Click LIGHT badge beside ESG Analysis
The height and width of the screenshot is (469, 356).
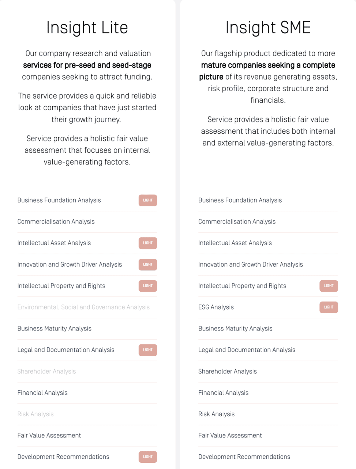329,307
